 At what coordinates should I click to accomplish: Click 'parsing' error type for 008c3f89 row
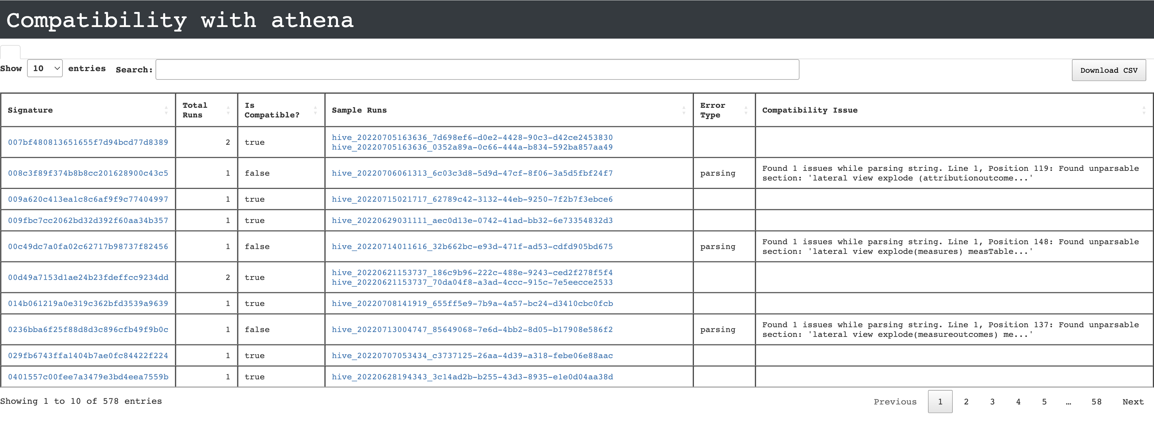point(718,174)
